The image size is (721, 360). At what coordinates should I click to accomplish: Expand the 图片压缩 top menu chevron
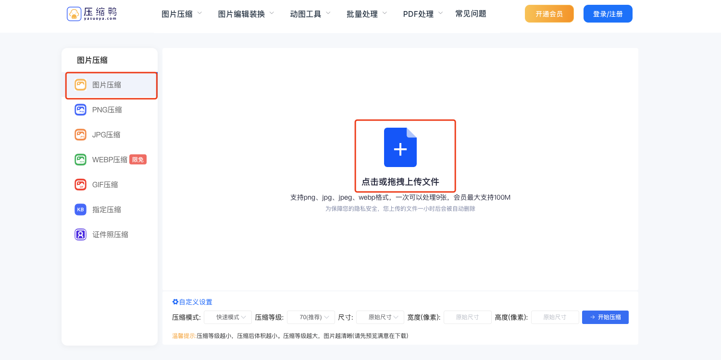(x=199, y=13)
